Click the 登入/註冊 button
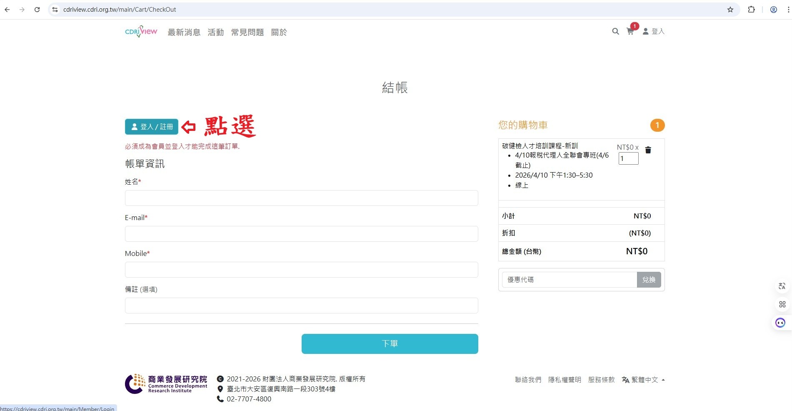This screenshot has height=411, width=792. [152, 127]
